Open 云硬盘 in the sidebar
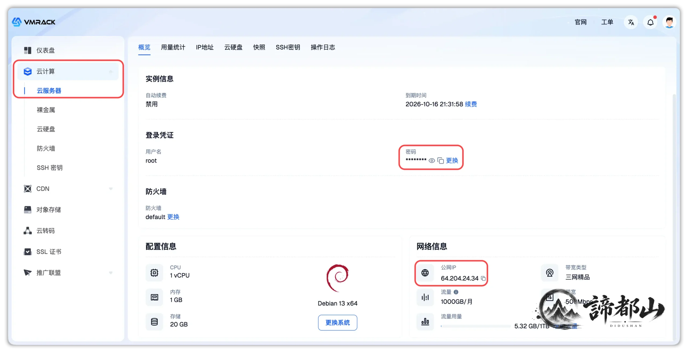 (46, 129)
